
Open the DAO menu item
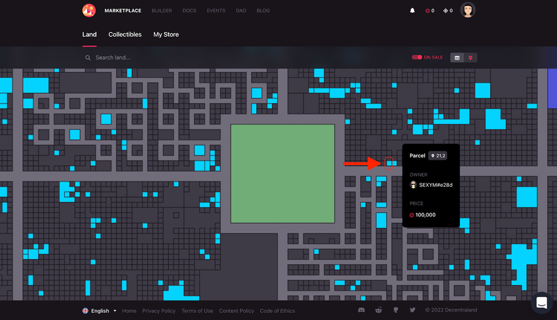tap(241, 10)
